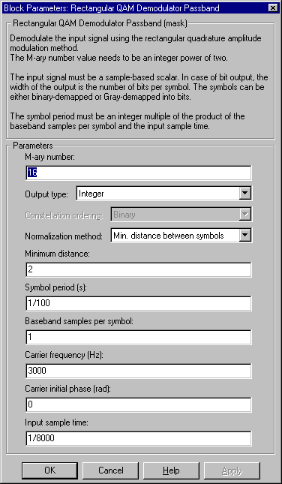Click the grayed Constellation ordering dropdown arrow
The height and width of the screenshot is (484, 282).
coord(245,215)
